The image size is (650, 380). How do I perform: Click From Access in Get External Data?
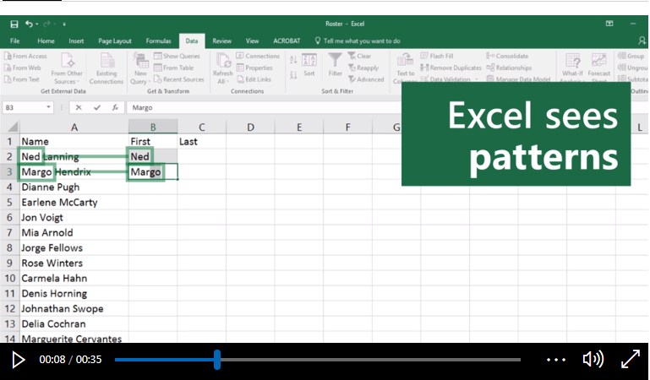pos(25,56)
